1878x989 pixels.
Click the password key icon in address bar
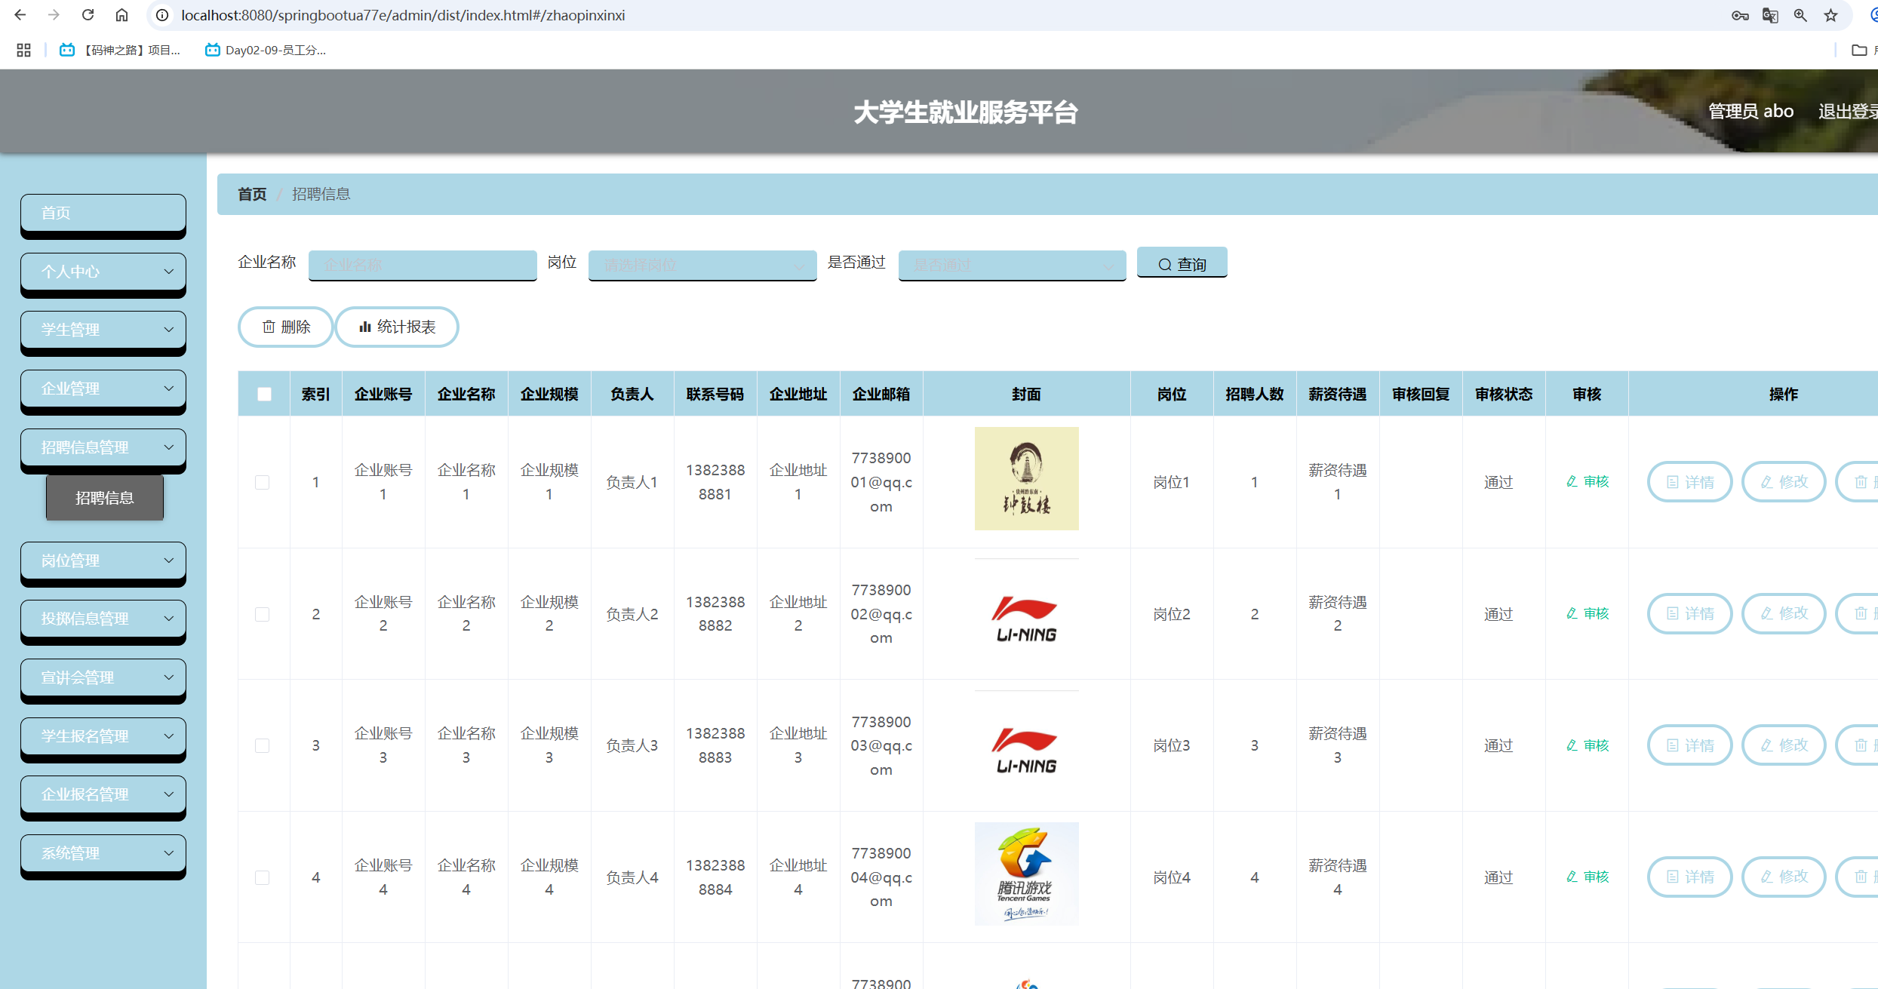pos(1740,15)
